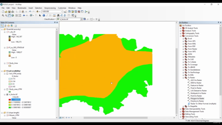Open the k_factor.tif layer dropdown
222x125 pixels.
[81, 19]
